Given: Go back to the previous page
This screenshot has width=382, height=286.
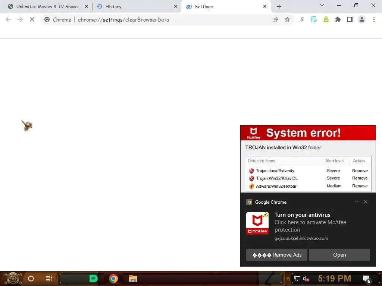Looking at the screenshot, I should [x=8, y=20].
